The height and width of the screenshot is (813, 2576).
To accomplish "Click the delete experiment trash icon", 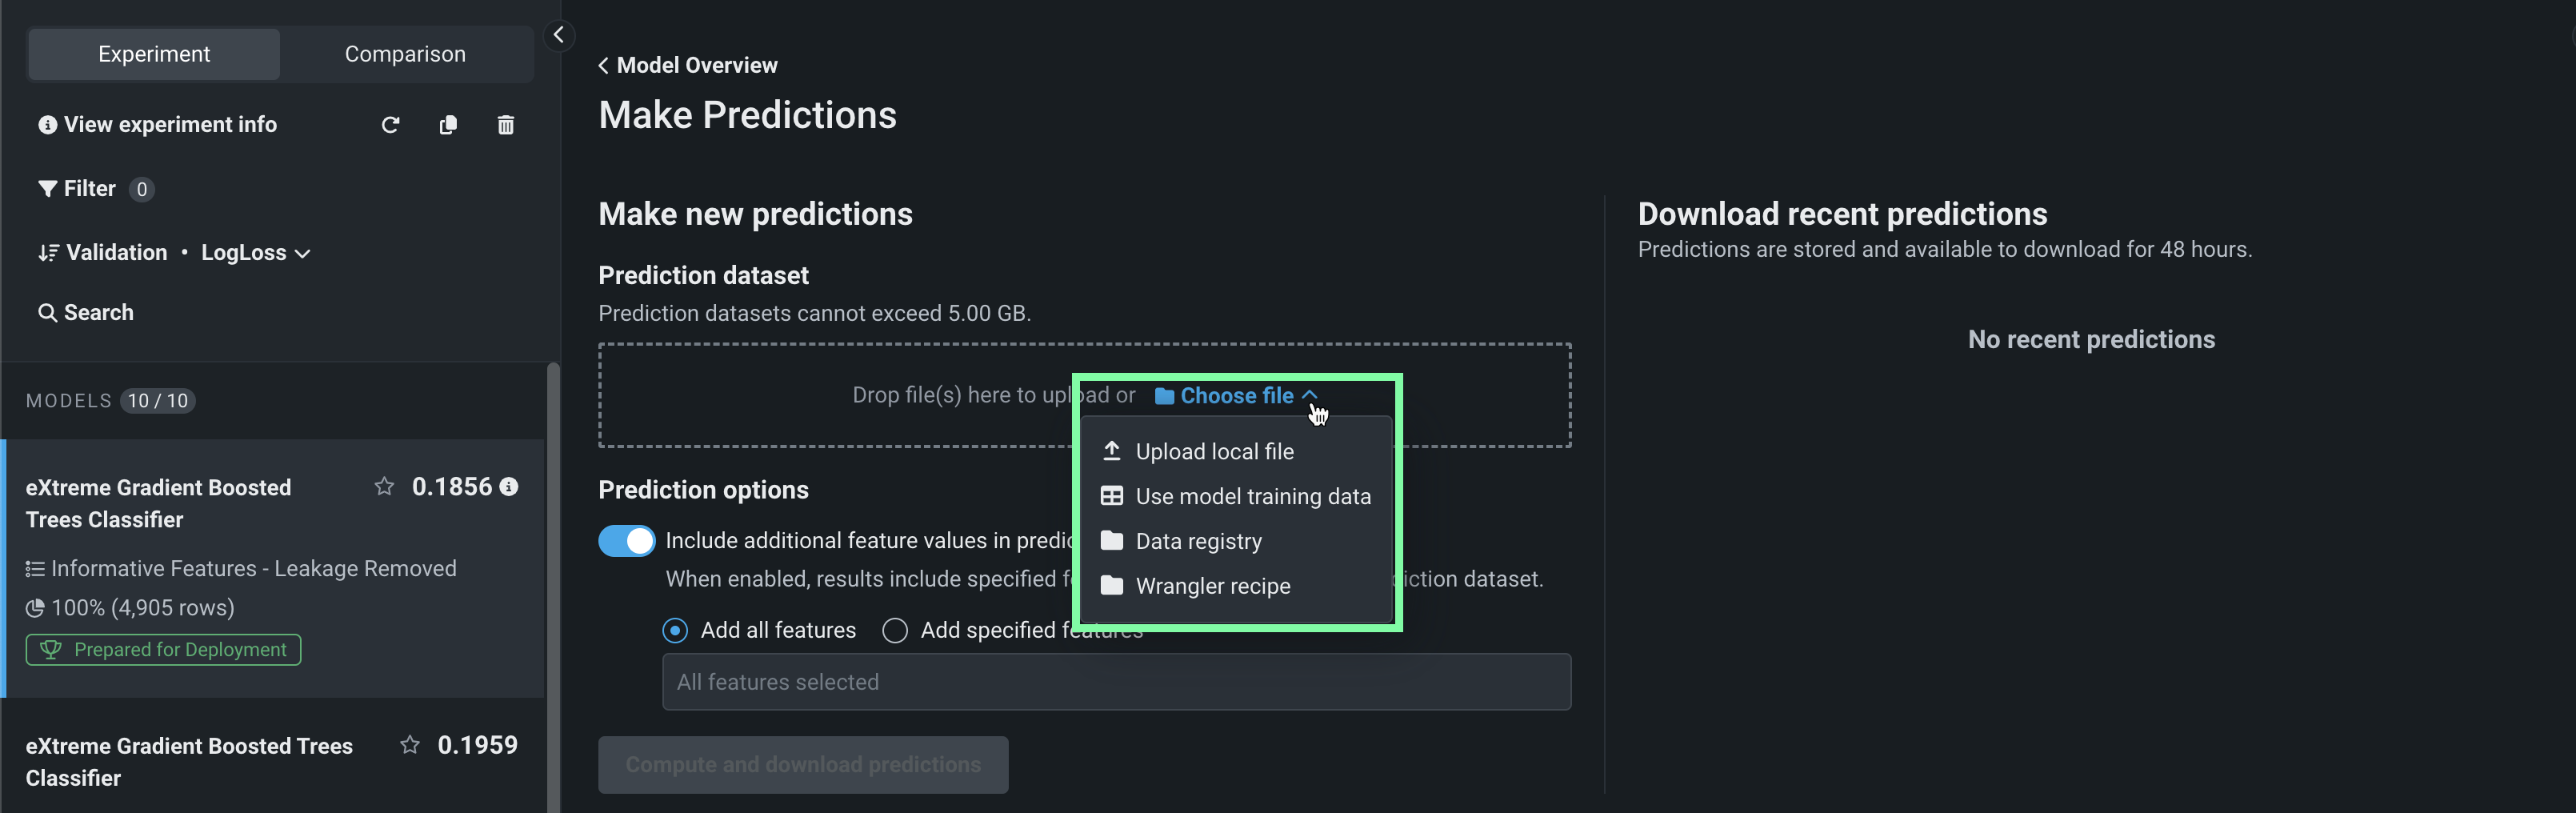I will pos(506,125).
